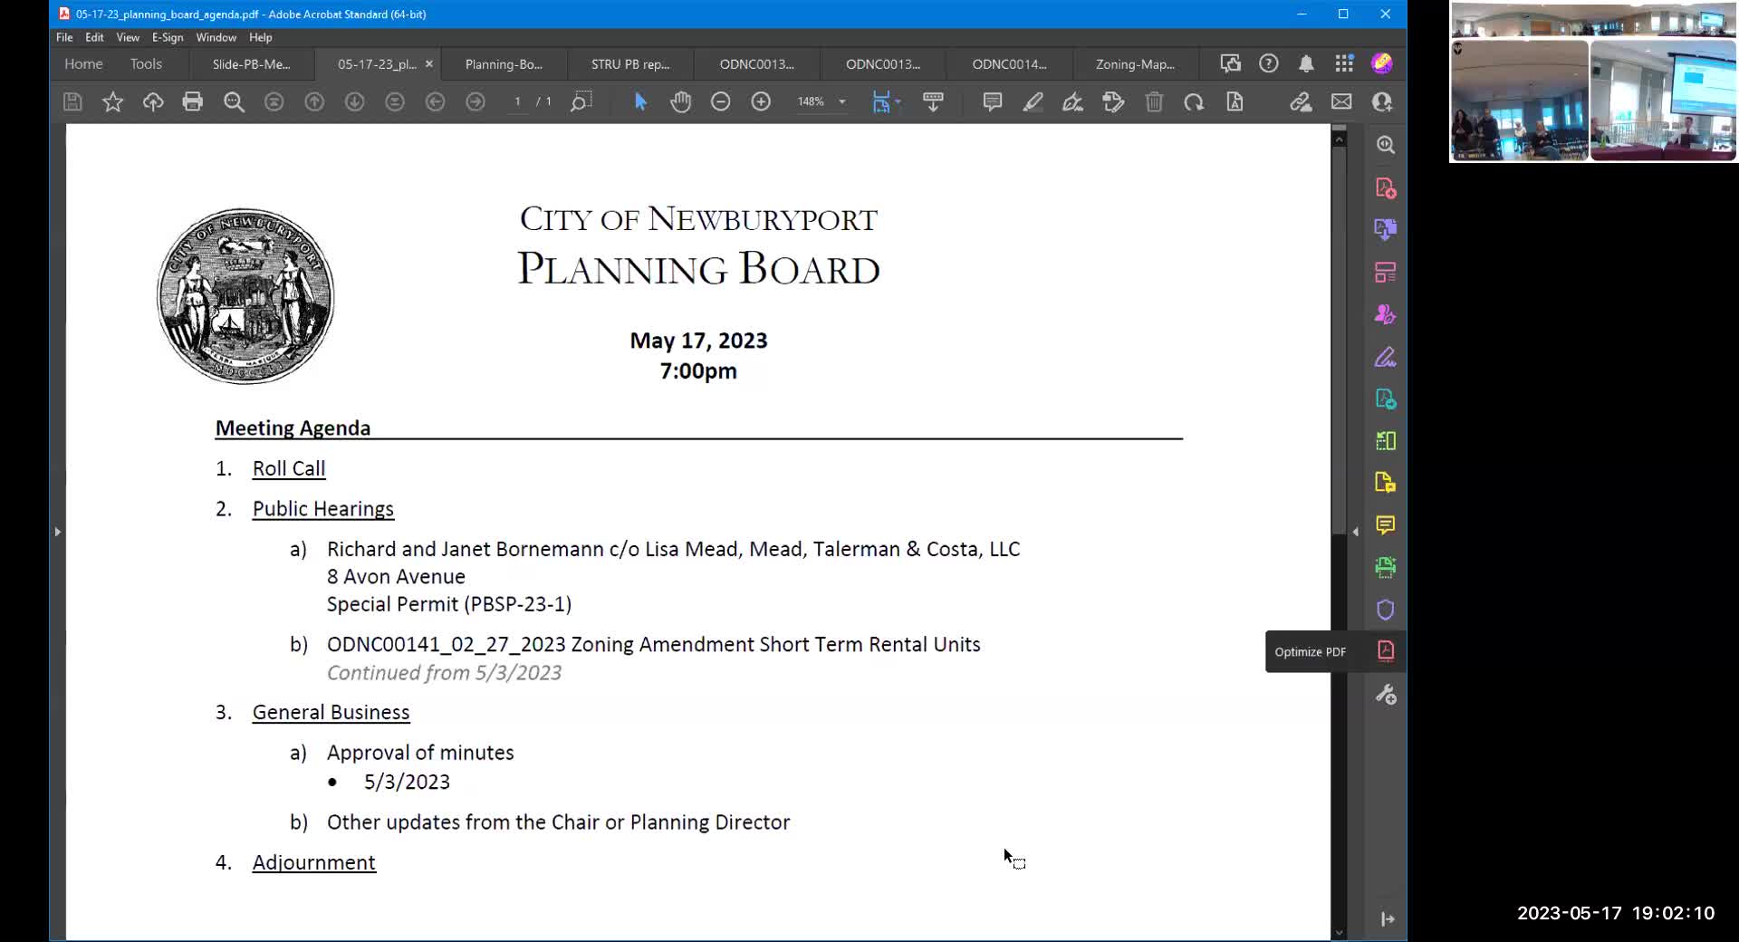Viewport: 1739px width, 942px height.
Task: Open the Protect shield tool in sidebar
Action: 1386,610
